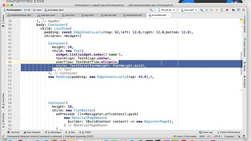Open the Favorites tool window sidebar button
Screen dimensions: 251x141
(x=3, y=101)
